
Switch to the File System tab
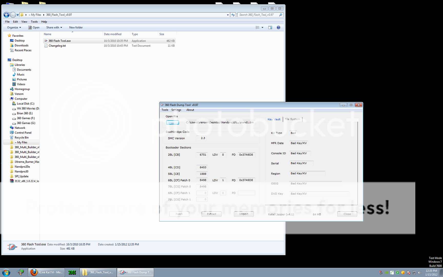(x=292, y=119)
